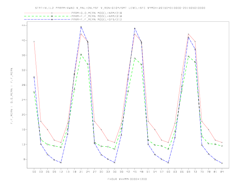Click x-axis tick label 78
This screenshot has height=187, width=242.
(208, 172)
